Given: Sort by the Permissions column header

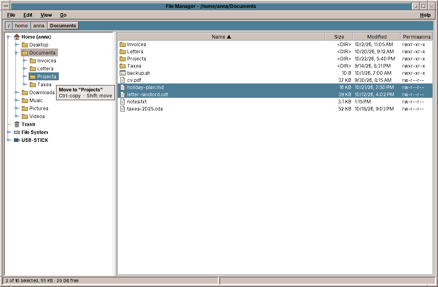Looking at the screenshot, I should 417,37.
